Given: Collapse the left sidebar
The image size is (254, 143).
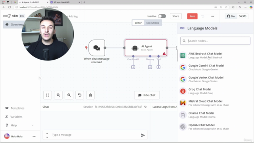Looking at the screenshot, I should 40,78.
